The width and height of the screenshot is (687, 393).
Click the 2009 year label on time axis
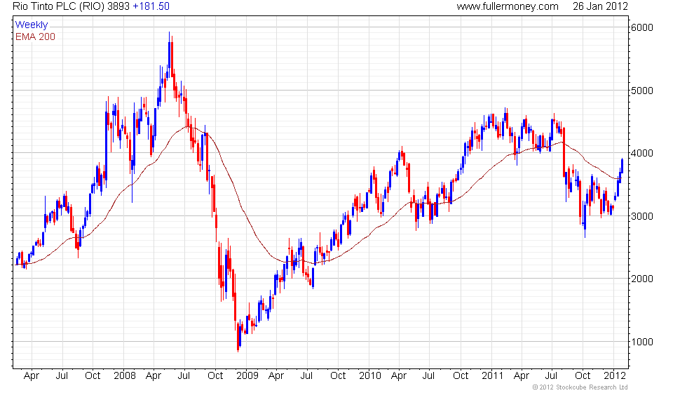(247, 376)
